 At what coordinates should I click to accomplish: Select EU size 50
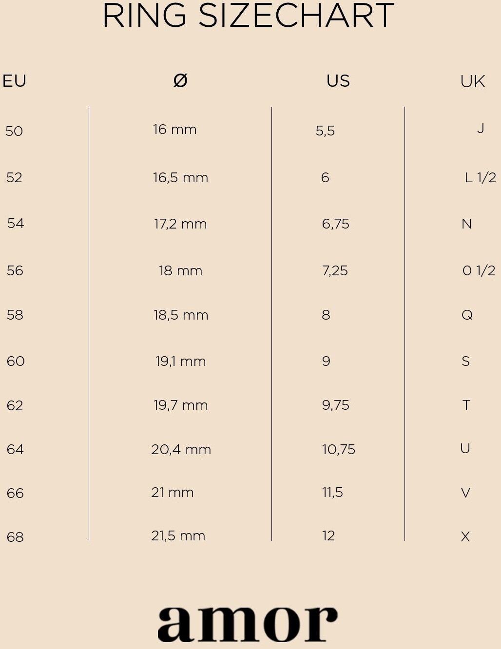point(14,131)
